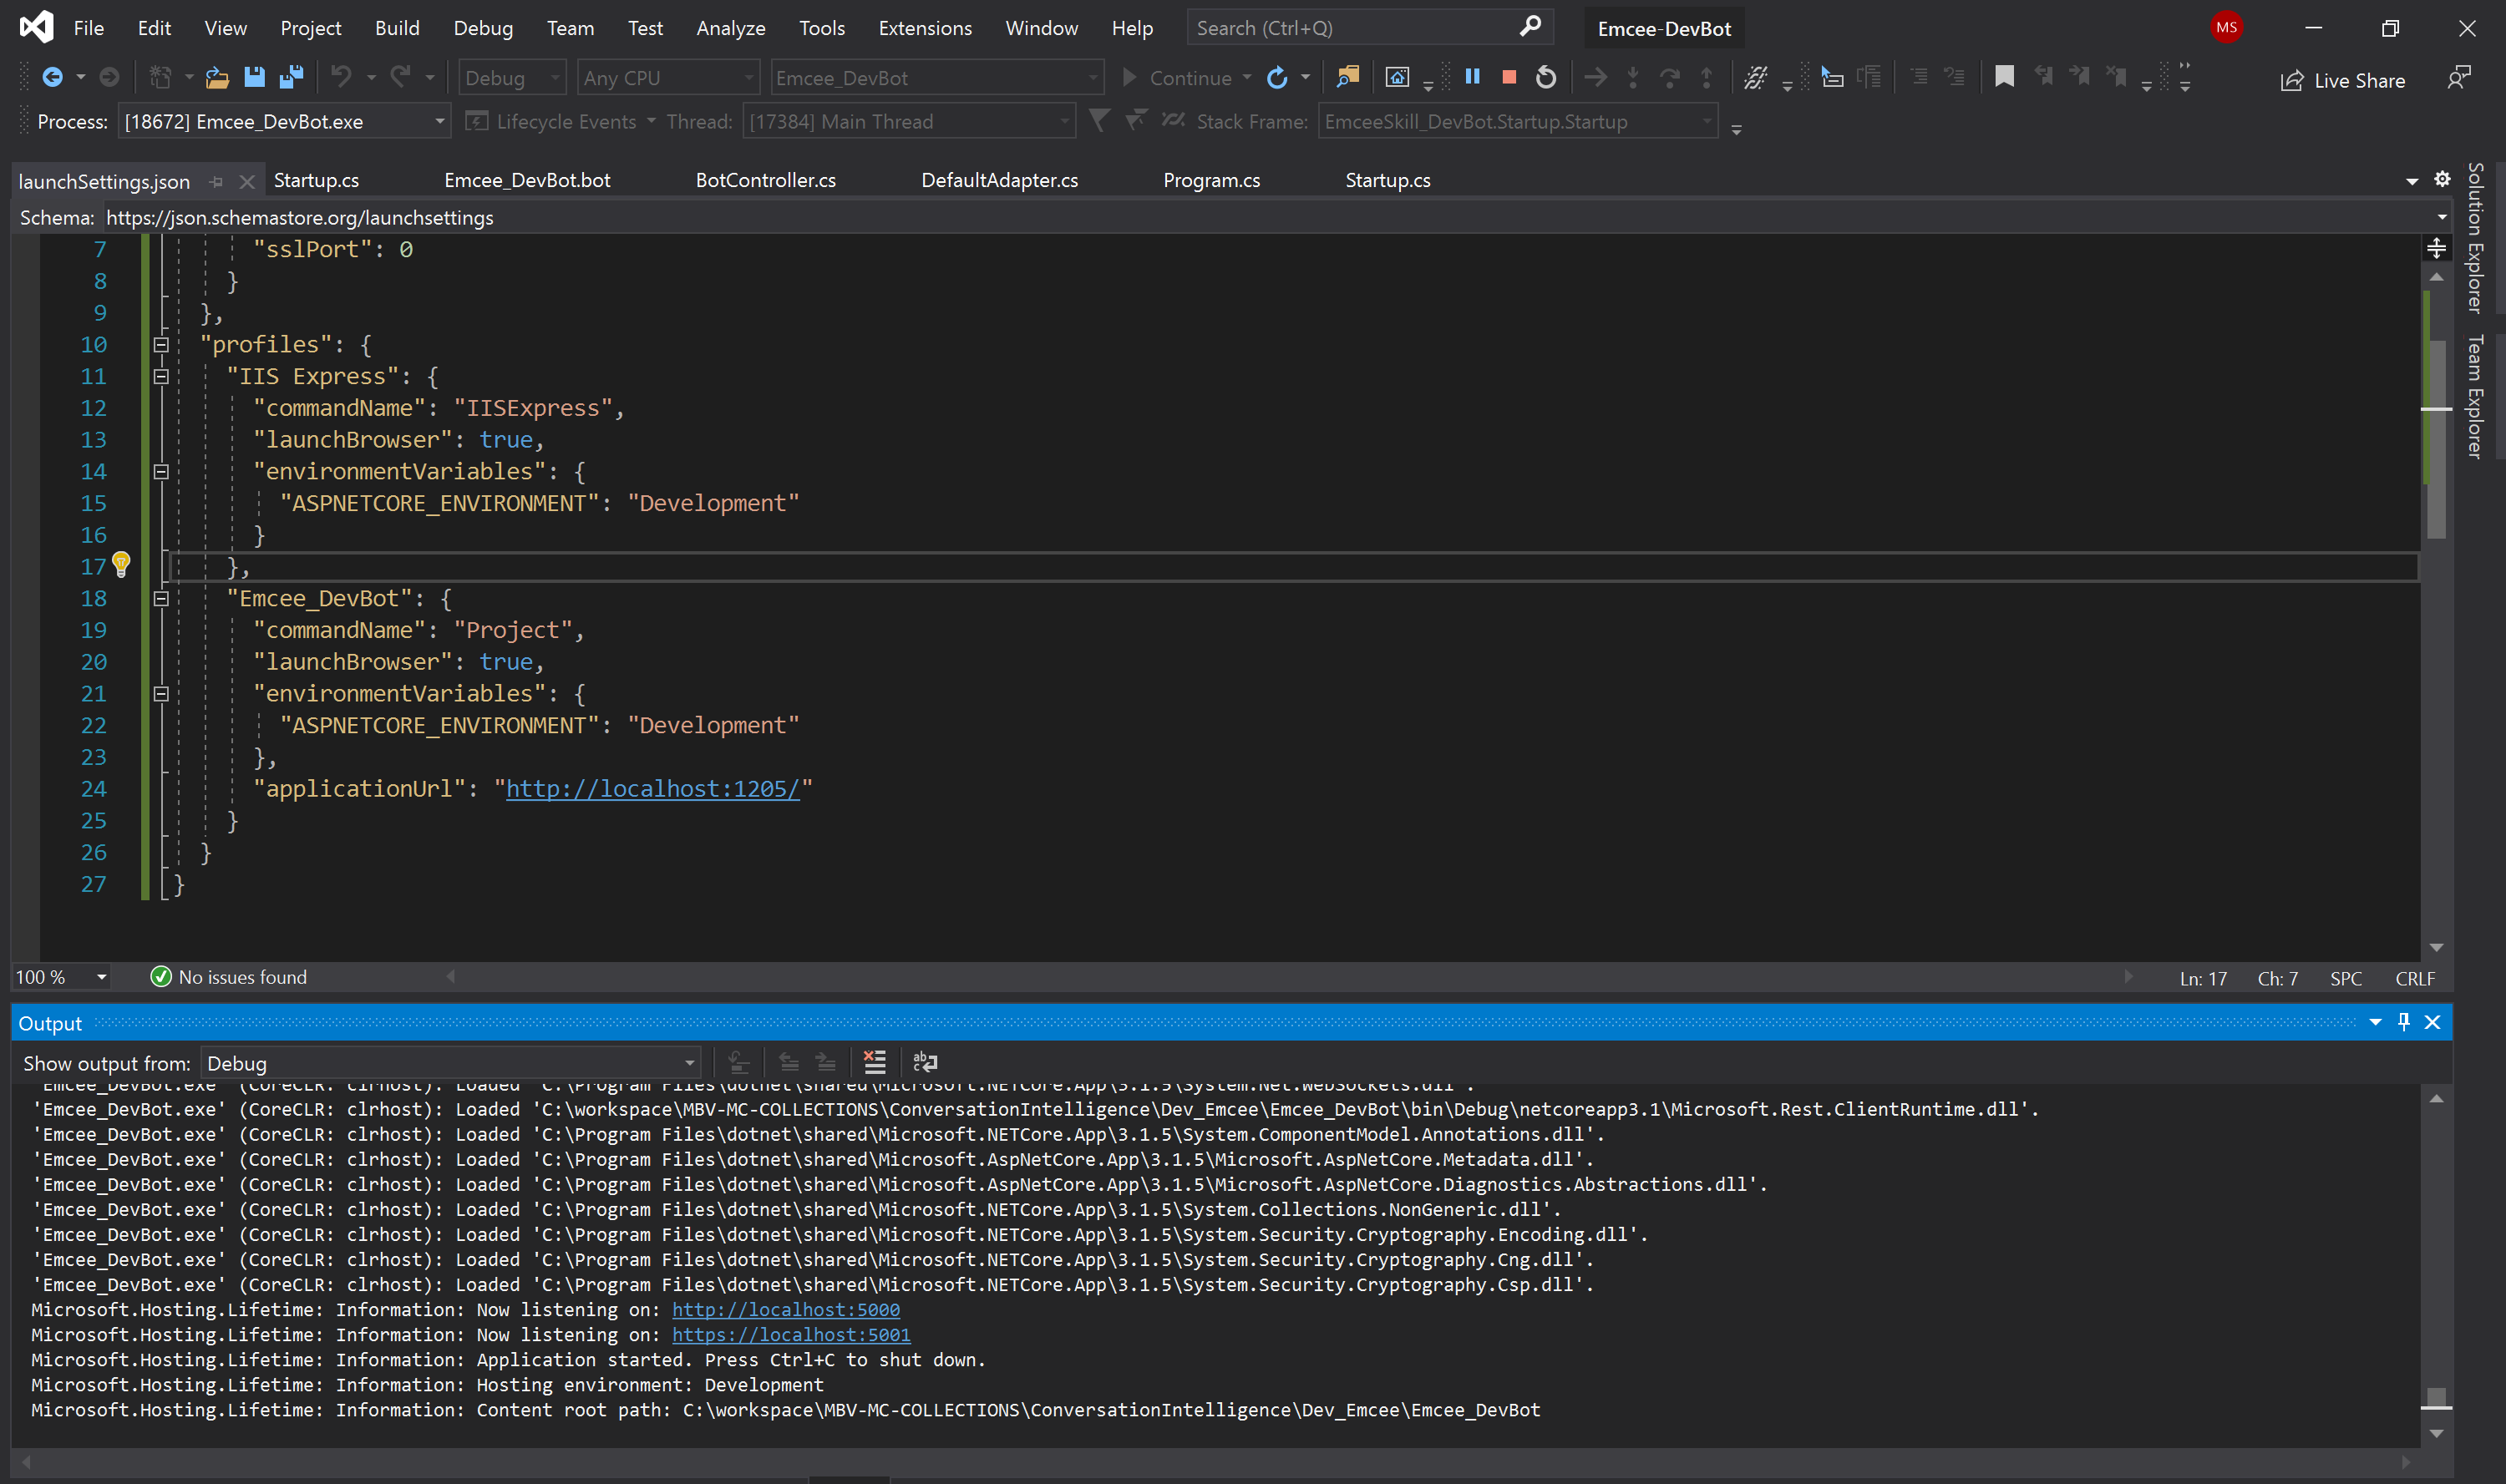Toggle Word Wrap in the Output window
2506x1484 pixels.
[x=925, y=1062]
